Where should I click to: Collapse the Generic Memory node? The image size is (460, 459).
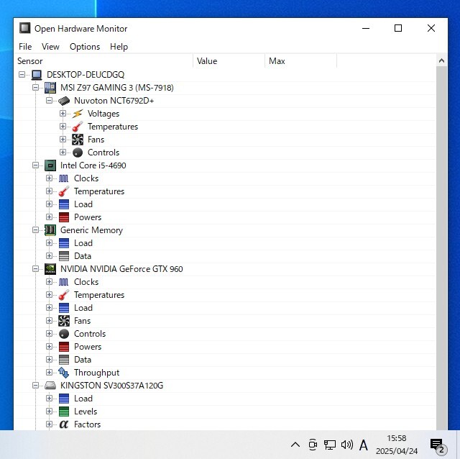coord(35,230)
